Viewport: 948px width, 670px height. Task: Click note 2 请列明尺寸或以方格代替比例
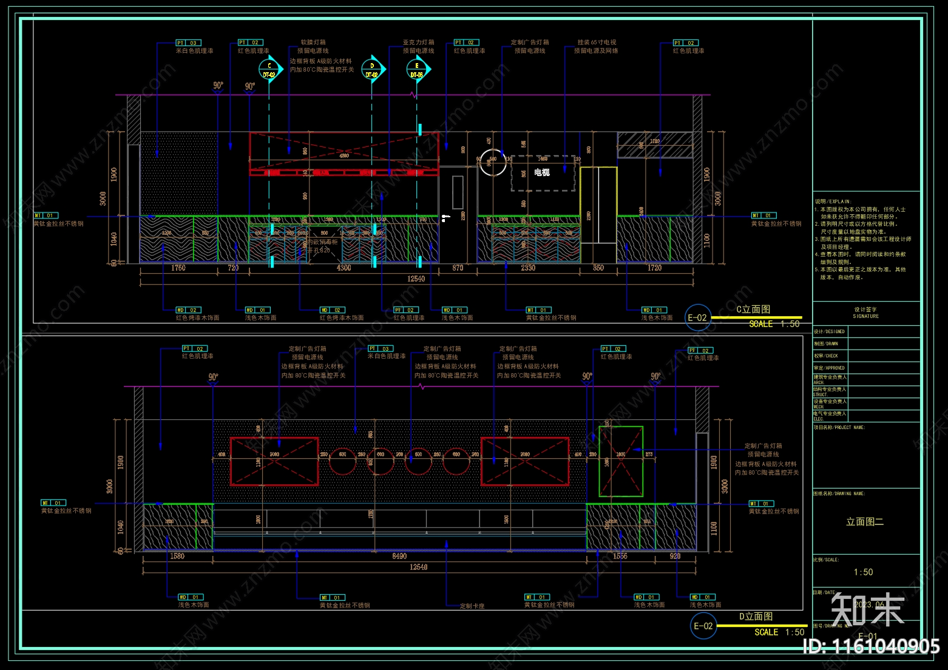[856, 228]
